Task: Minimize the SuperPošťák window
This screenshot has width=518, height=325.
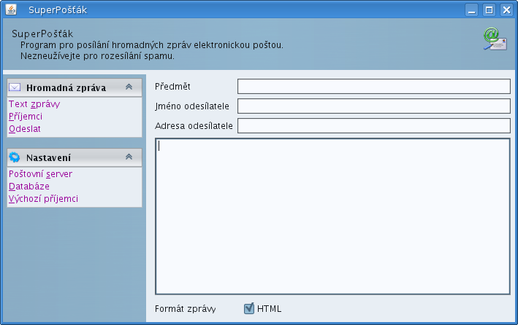Action: pos(472,10)
